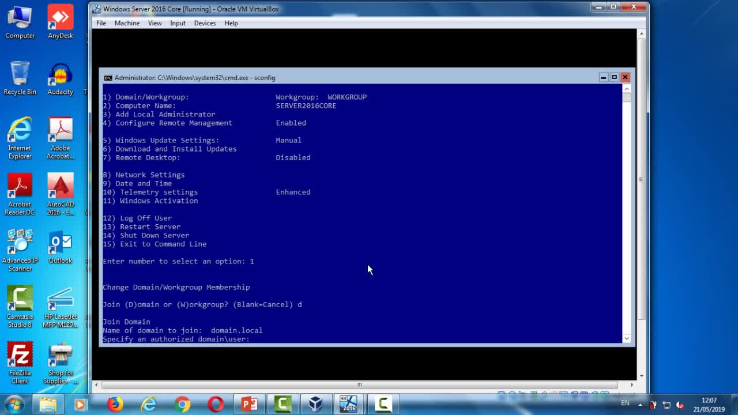Minimize the sconfig cmd window
Screen dimensions: 738x415
pos(603,77)
